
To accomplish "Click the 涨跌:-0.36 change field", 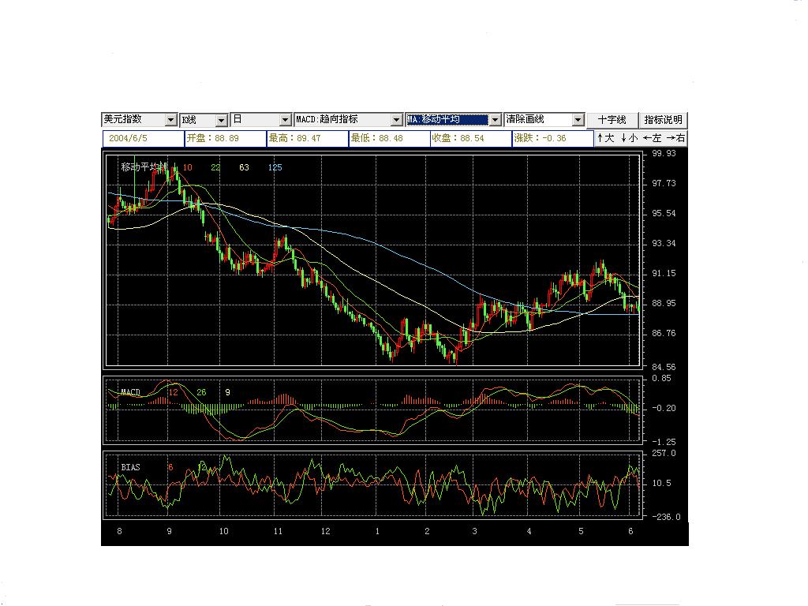I will click(x=553, y=138).
